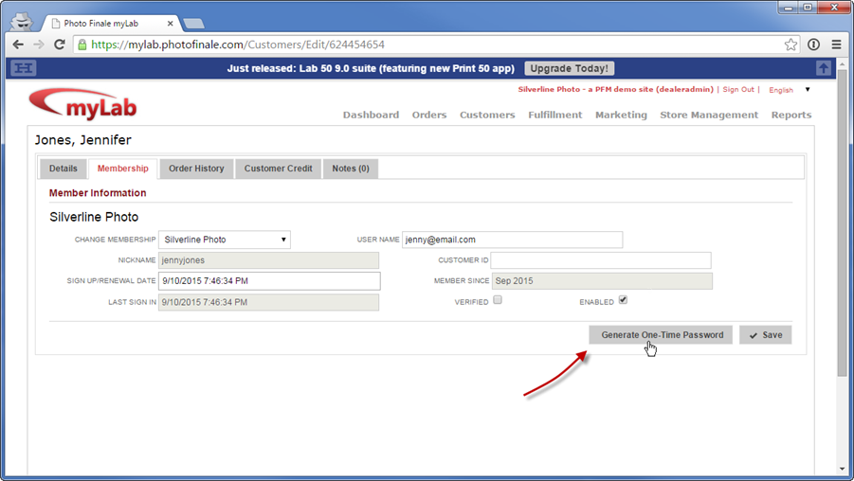
Task: Open the Notes (0) tab
Action: [x=351, y=169]
